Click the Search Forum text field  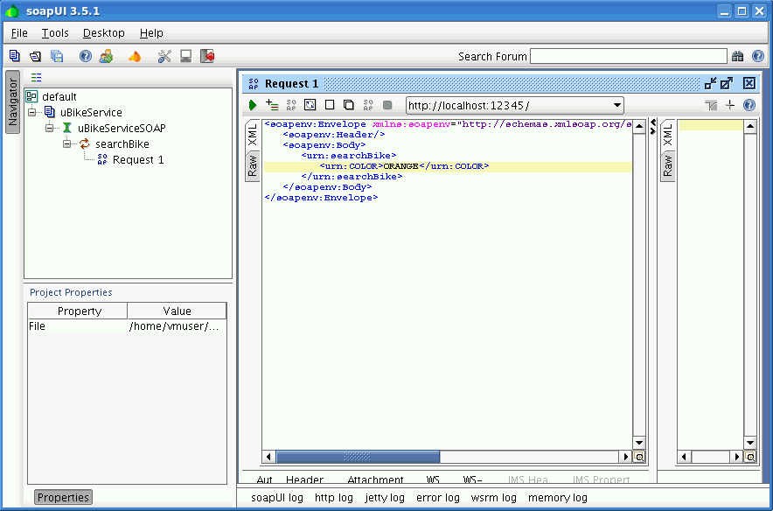(628, 56)
